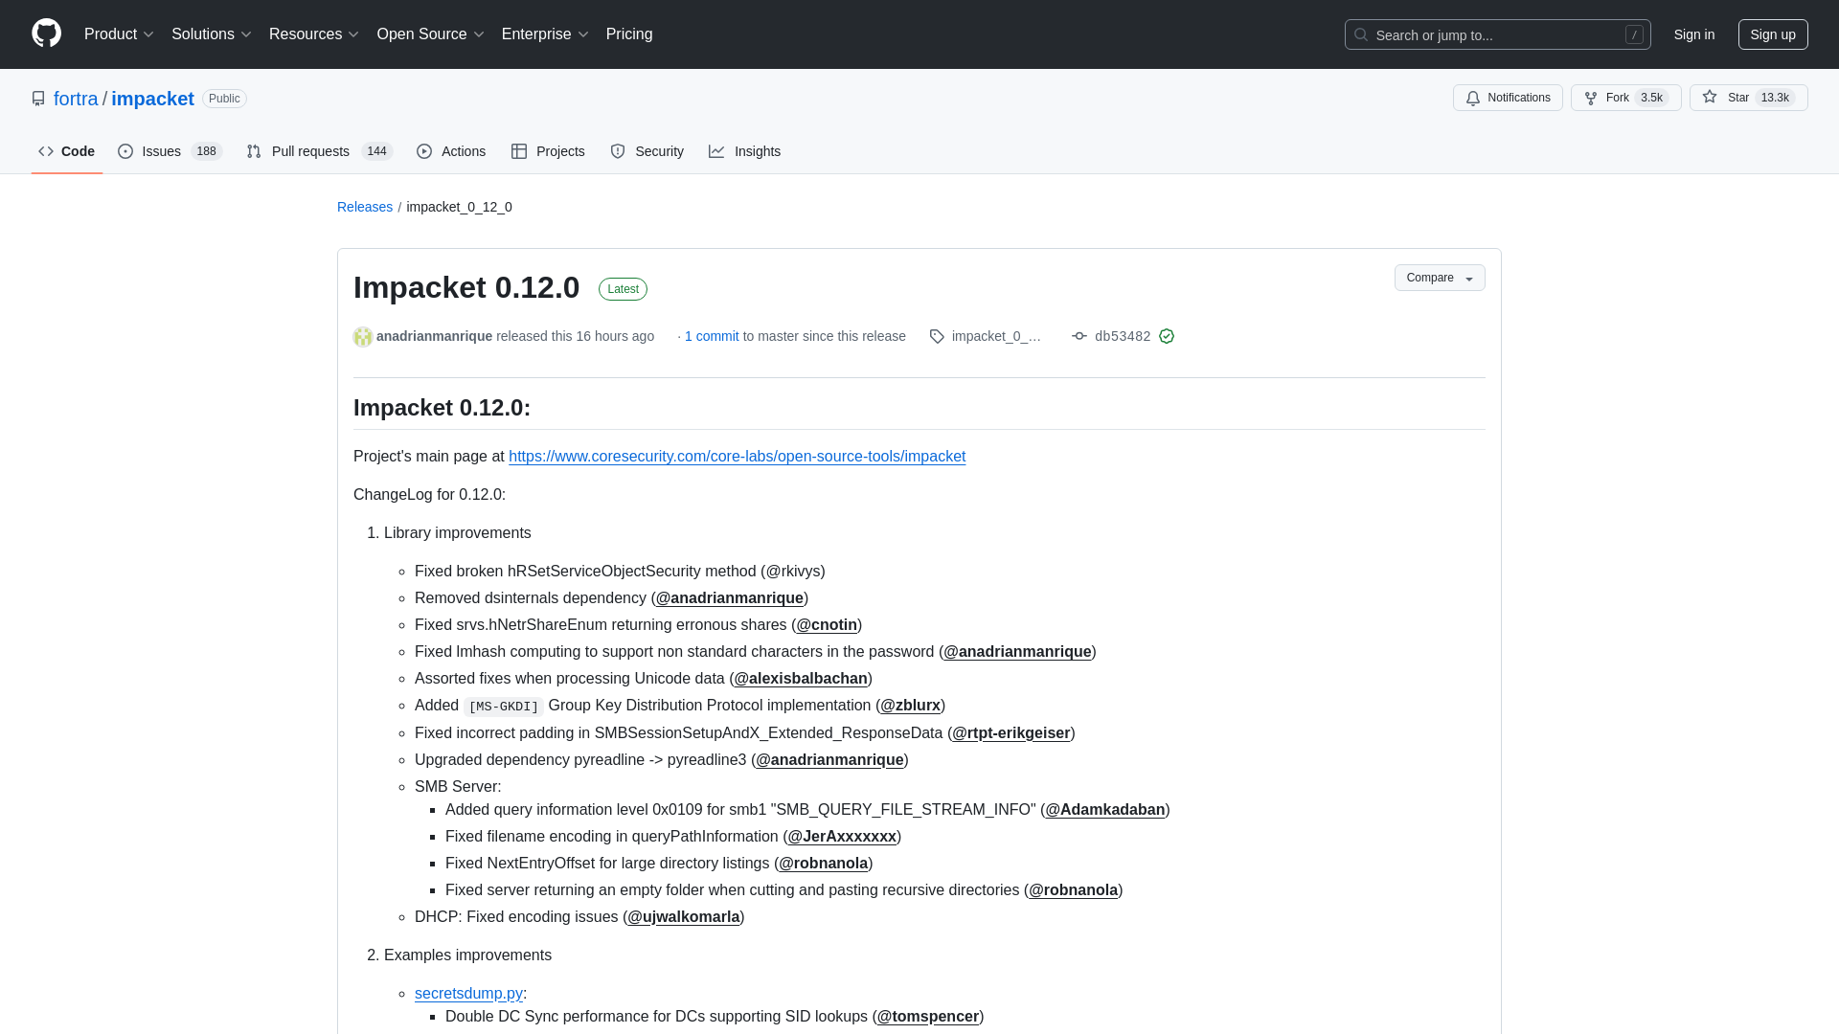Open the Pull requests tab

tap(320, 151)
